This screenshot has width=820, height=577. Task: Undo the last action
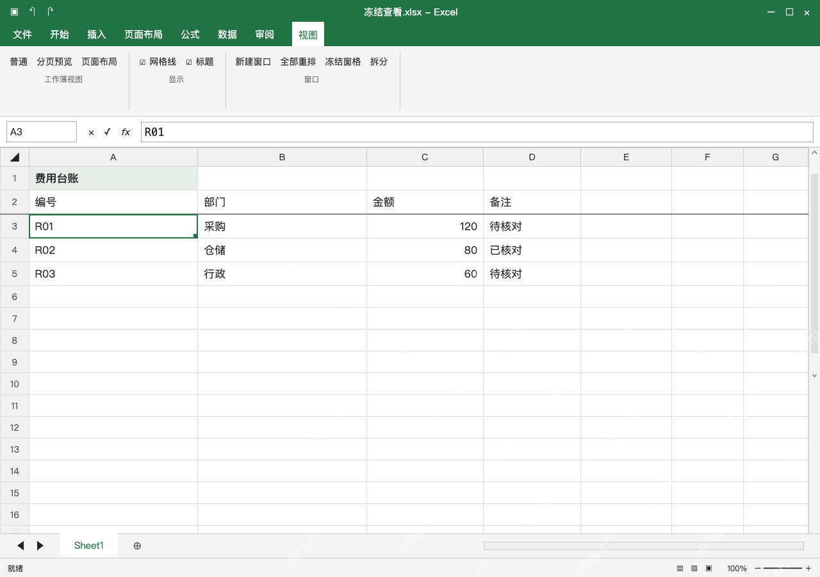tap(32, 12)
